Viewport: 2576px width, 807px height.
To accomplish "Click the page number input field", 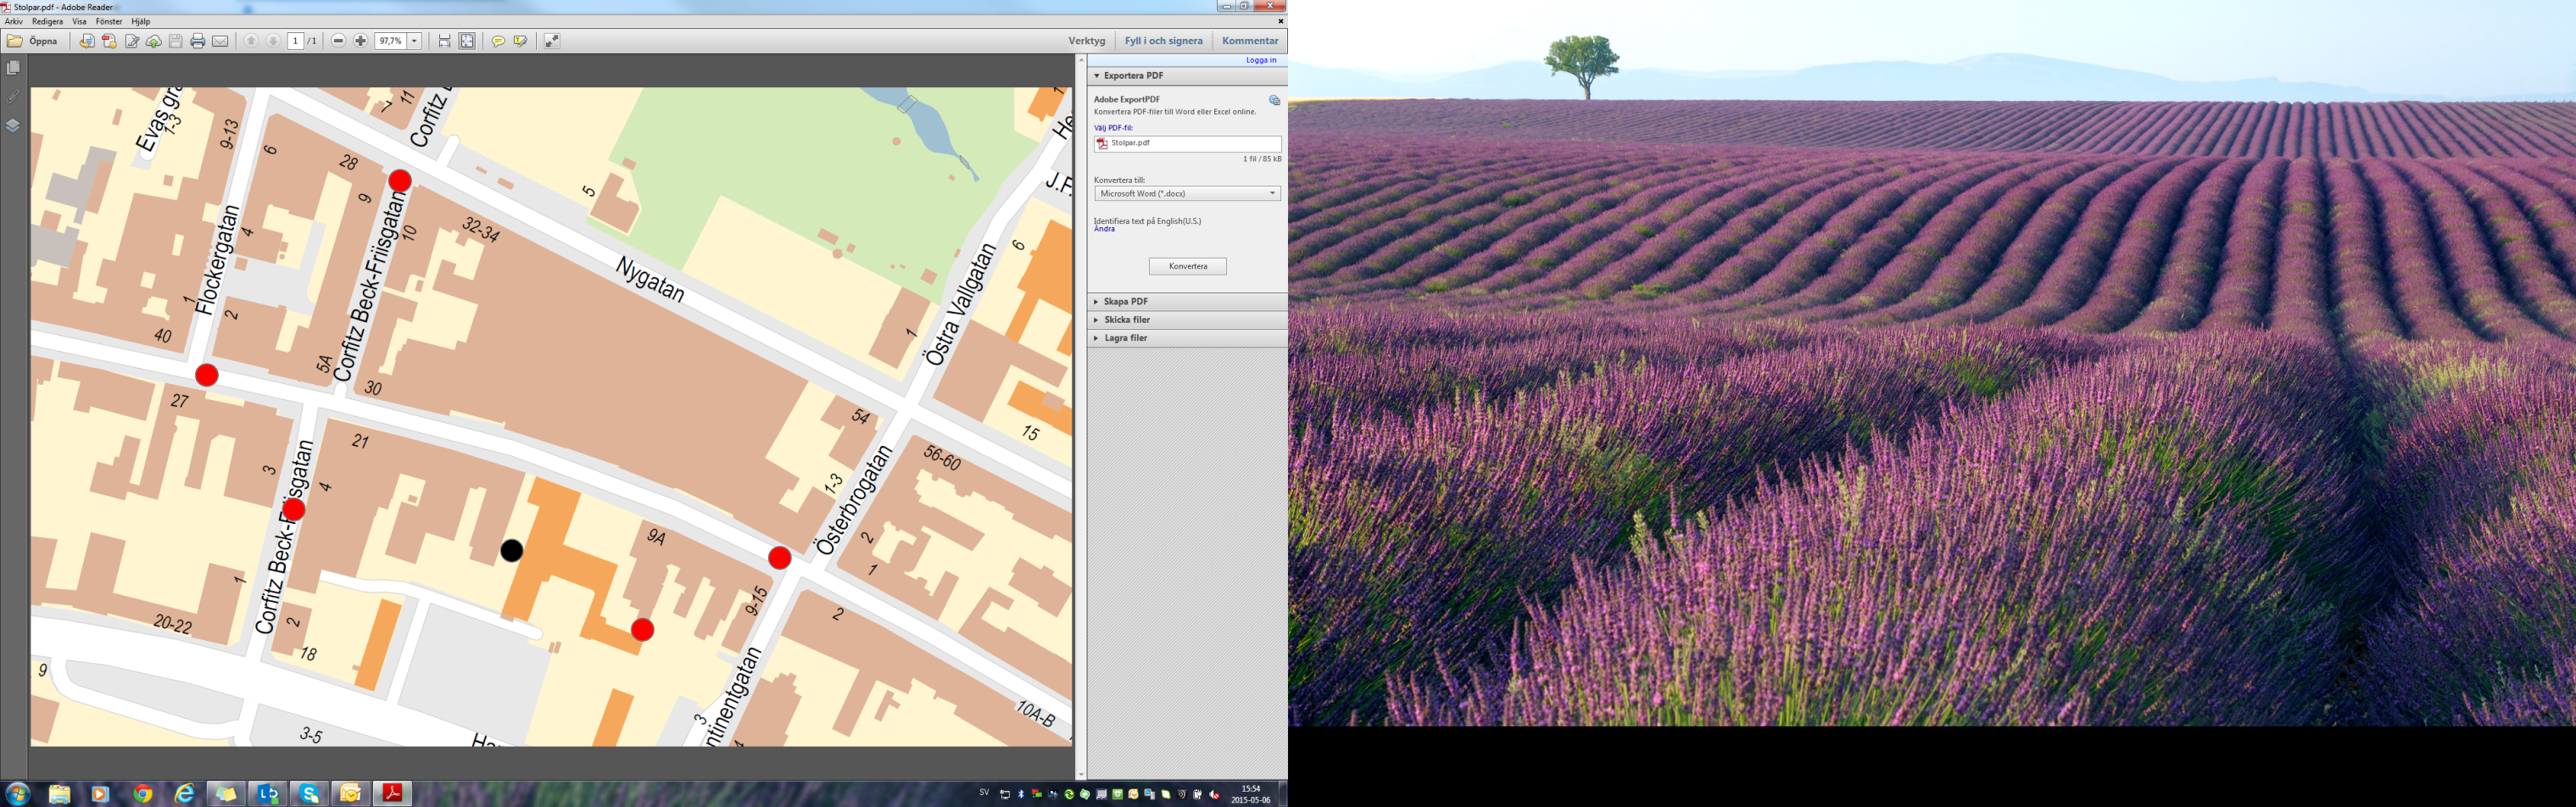I will (x=295, y=41).
